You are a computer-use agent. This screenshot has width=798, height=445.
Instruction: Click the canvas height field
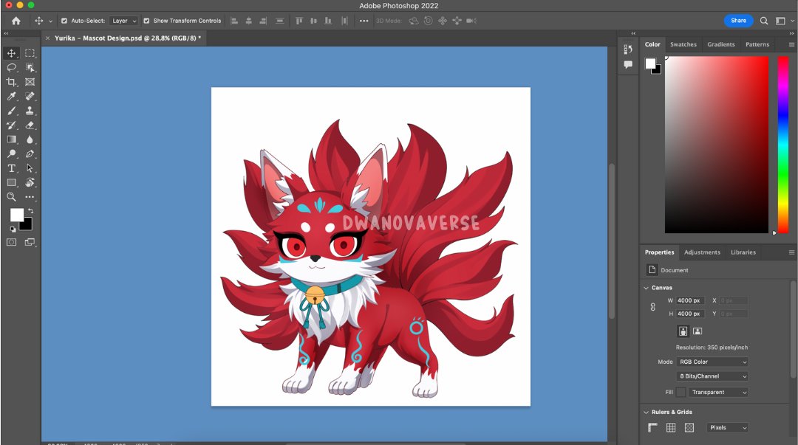coord(689,314)
